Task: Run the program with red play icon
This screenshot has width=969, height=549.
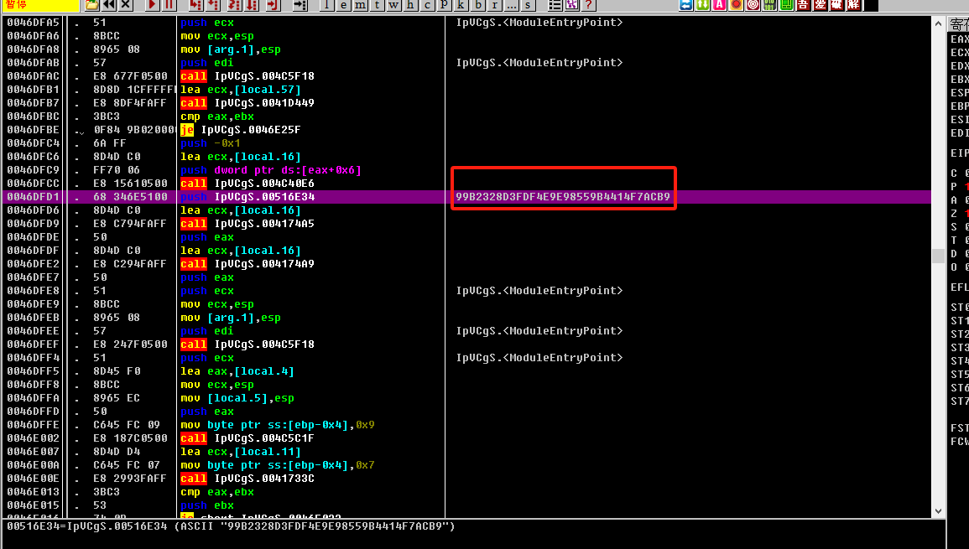Action: [x=153, y=5]
